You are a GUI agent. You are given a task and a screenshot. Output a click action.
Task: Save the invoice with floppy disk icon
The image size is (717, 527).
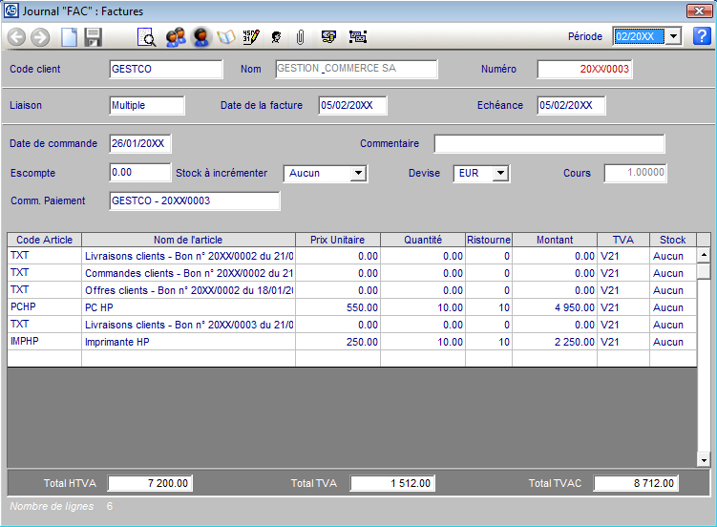(x=93, y=37)
